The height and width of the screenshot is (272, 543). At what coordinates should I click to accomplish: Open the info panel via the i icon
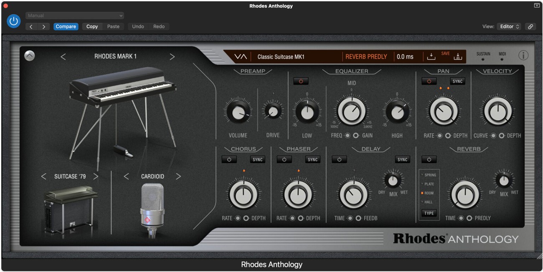coord(523,55)
